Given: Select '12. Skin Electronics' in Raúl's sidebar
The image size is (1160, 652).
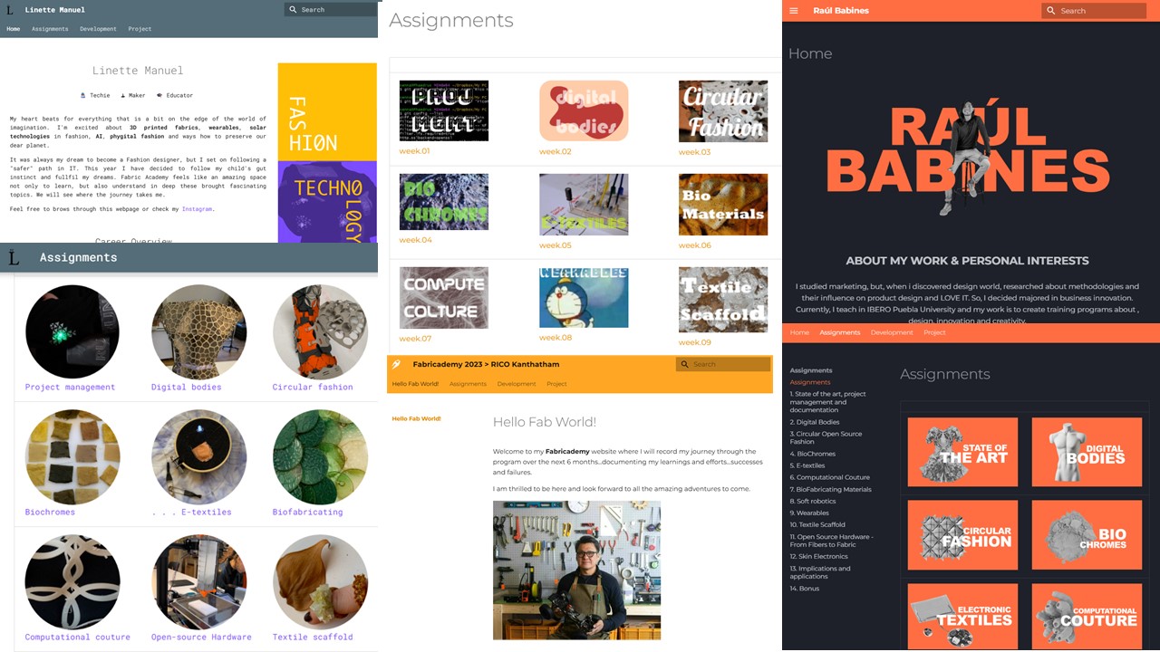Looking at the screenshot, I should click(x=818, y=556).
